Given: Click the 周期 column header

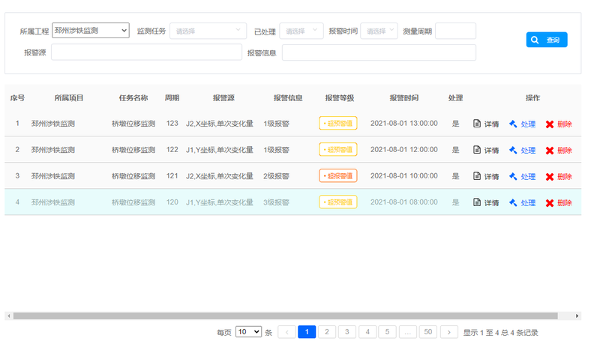Looking at the screenshot, I should 172,98.
